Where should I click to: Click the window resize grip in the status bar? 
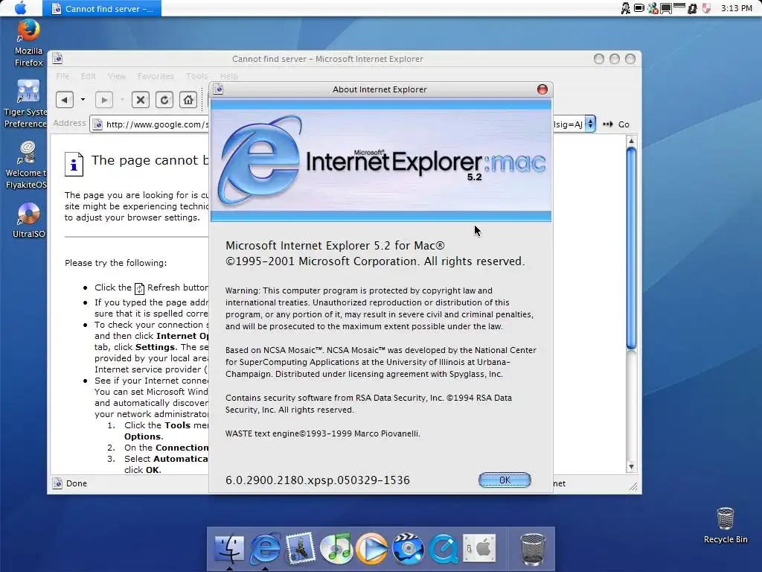point(633,486)
